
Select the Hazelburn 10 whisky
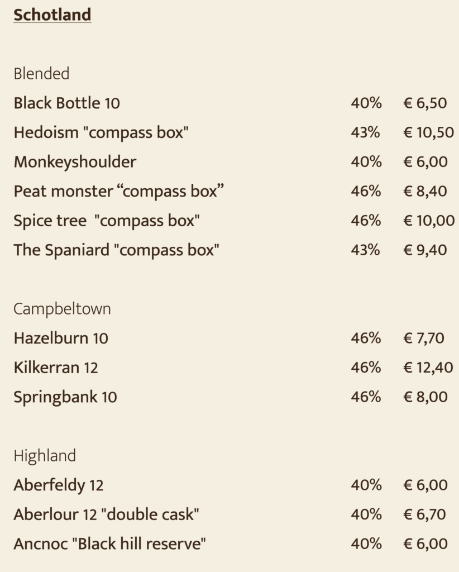pos(61,338)
